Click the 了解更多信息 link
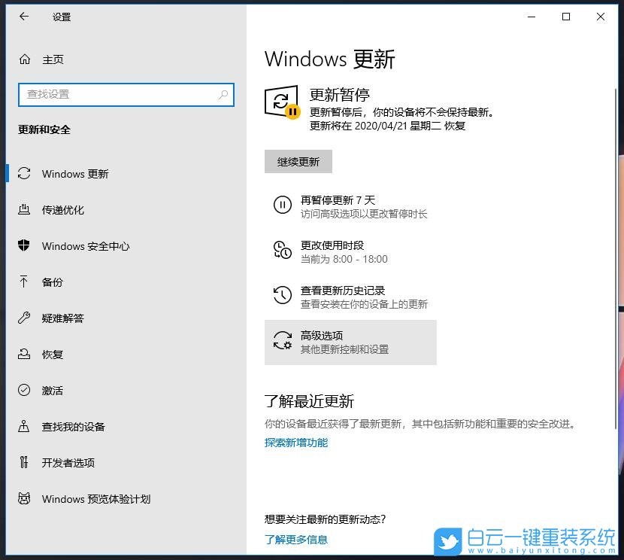The height and width of the screenshot is (560, 624). (x=295, y=539)
